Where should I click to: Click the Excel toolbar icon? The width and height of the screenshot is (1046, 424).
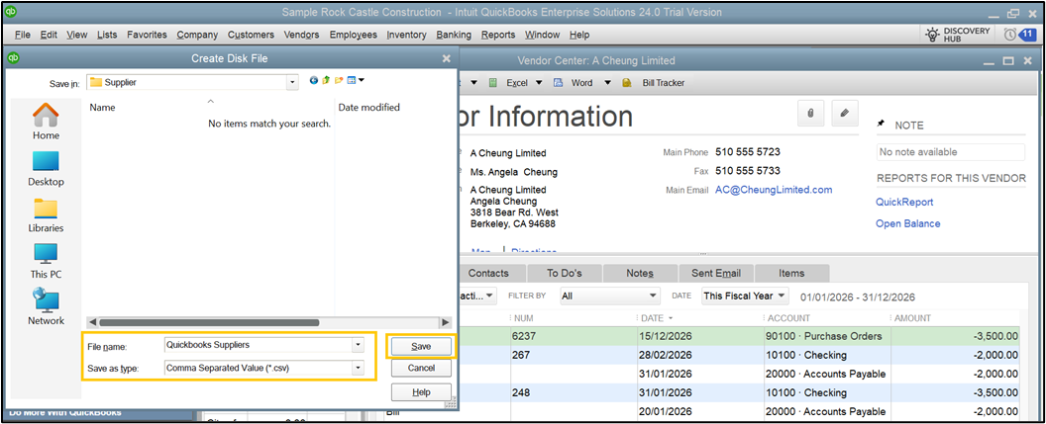[493, 83]
